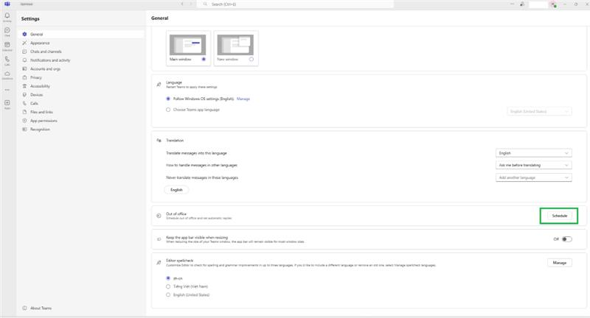Click the Editor spellcheck section icon

coord(159,263)
